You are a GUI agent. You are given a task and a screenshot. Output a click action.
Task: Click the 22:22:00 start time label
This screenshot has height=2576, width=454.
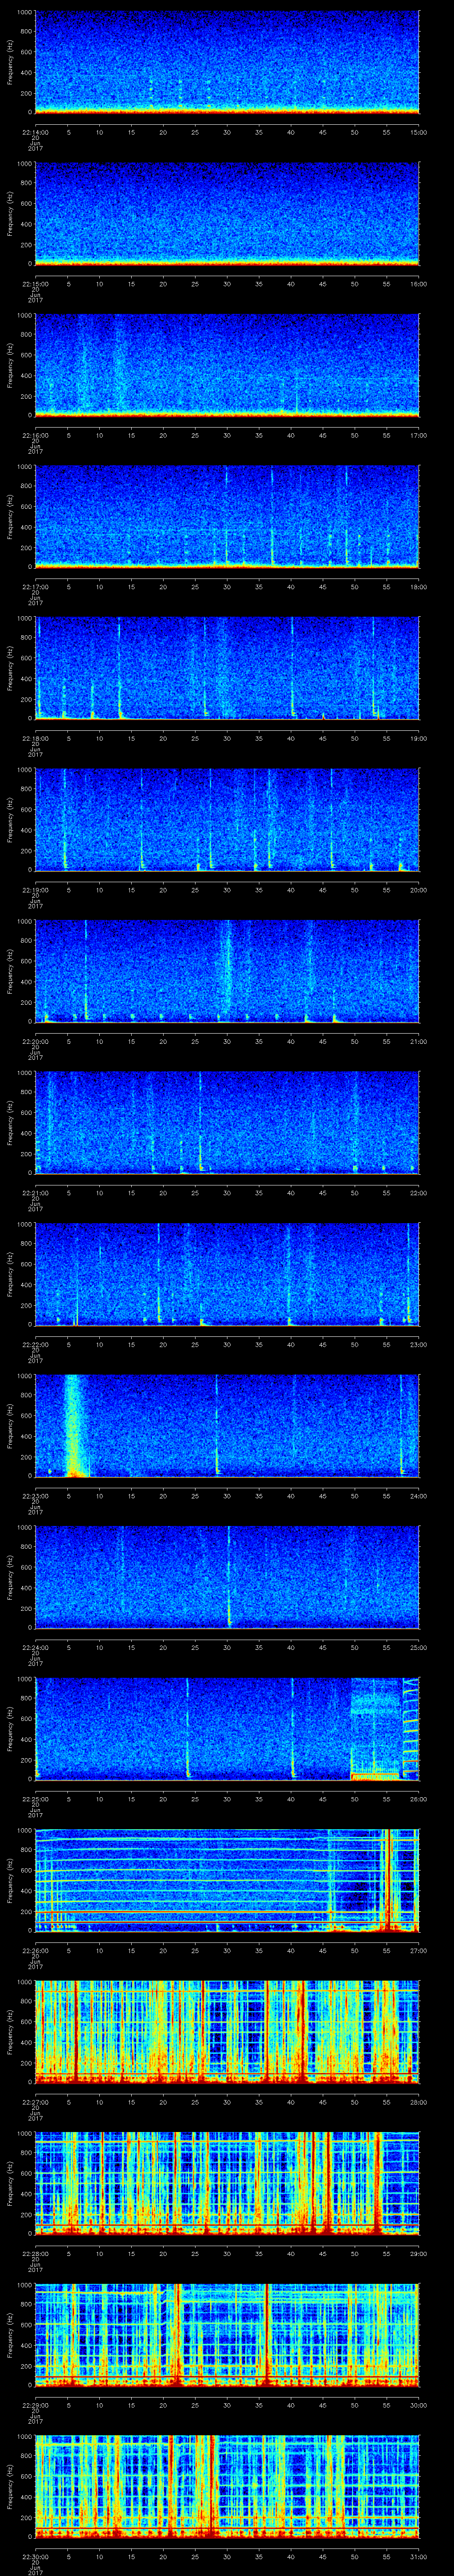click(35, 1344)
